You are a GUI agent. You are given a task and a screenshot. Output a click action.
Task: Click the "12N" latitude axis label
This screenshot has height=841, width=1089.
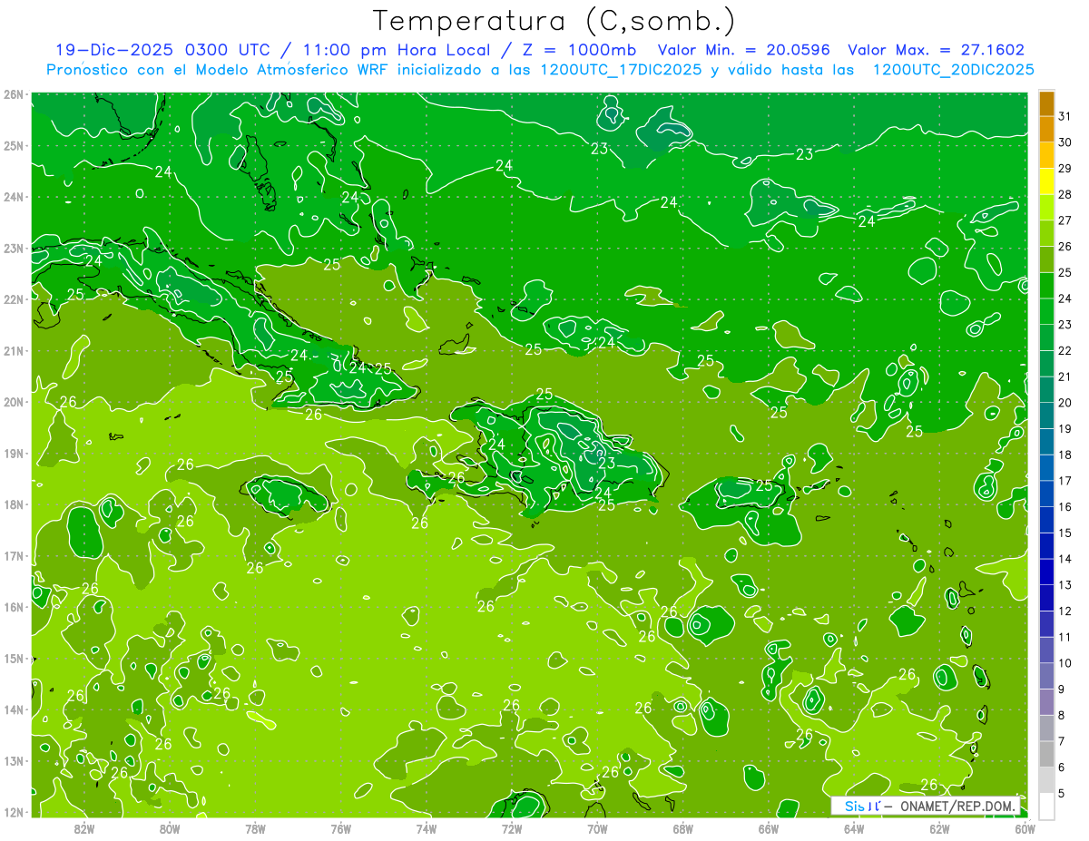coord(14,812)
